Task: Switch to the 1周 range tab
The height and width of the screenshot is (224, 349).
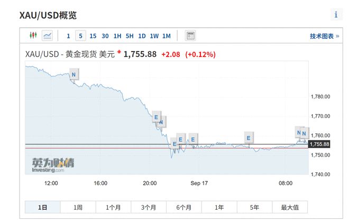Action: 78,208
